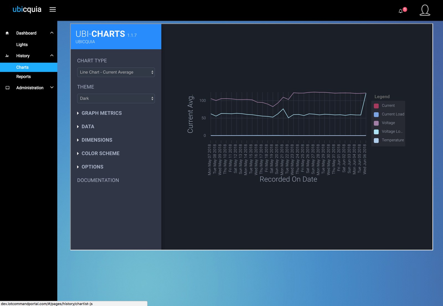Open the hamburger menu icon
This screenshot has width=443, height=306.
pyautogui.click(x=53, y=9)
